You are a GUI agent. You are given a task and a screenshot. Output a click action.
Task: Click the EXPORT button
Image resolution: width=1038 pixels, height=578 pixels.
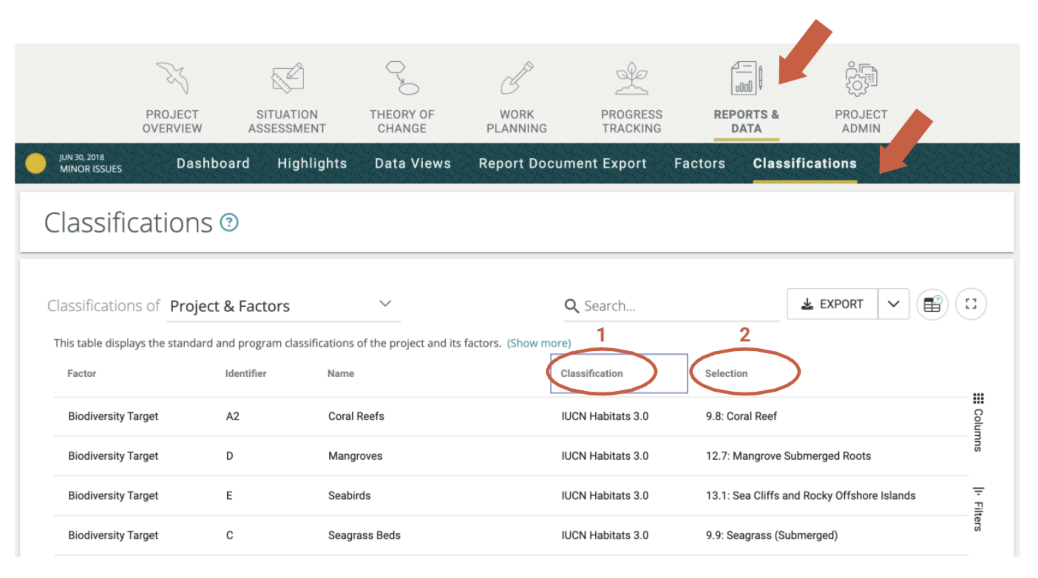coord(832,304)
